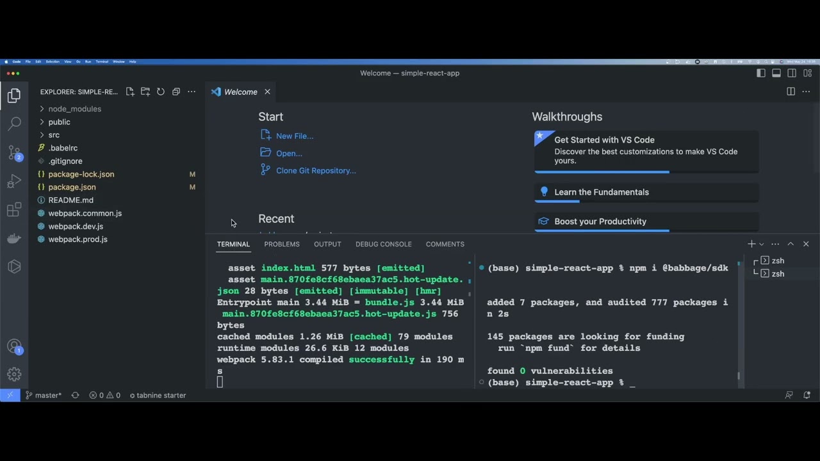820x461 pixels.
Task: Click the tabnine starter status item
Action: (x=158, y=395)
